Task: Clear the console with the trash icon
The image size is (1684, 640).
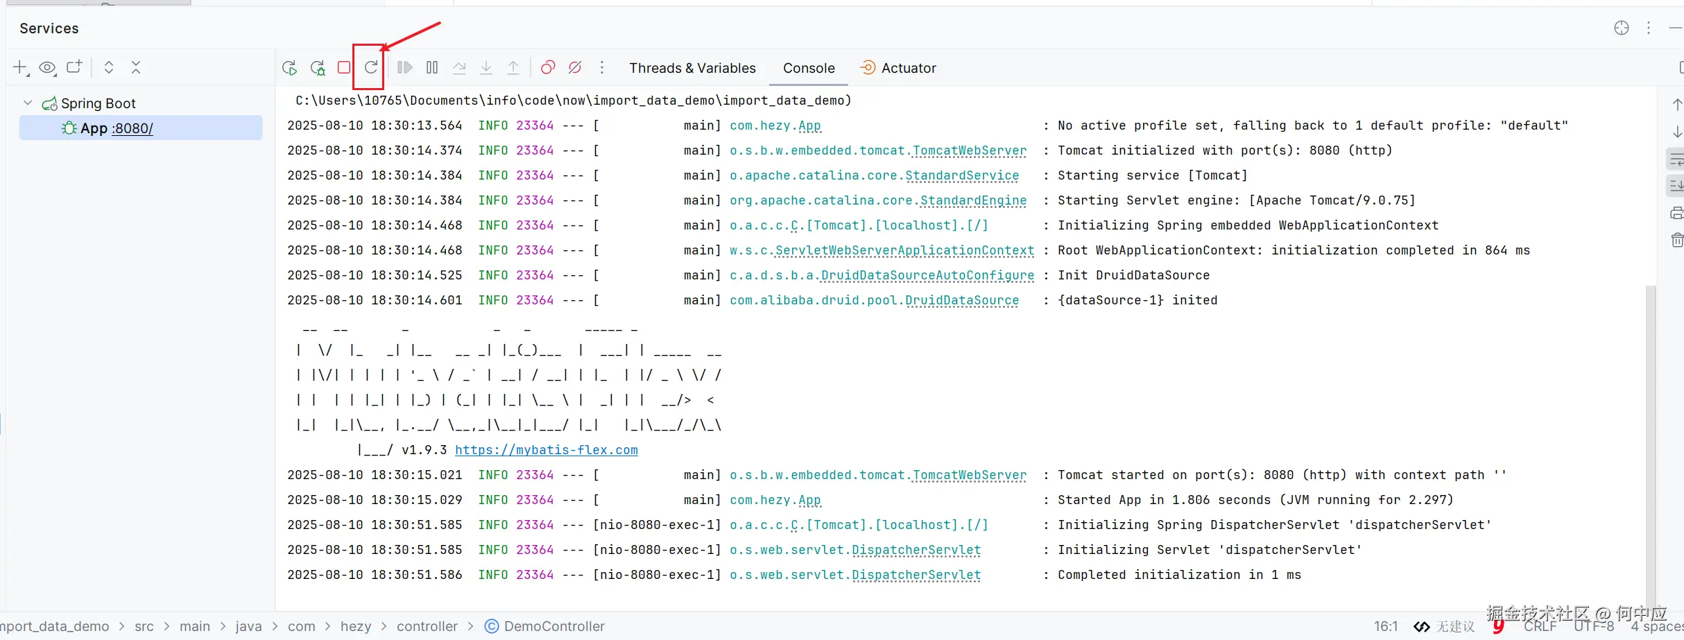Action: [x=1677, y=240]
